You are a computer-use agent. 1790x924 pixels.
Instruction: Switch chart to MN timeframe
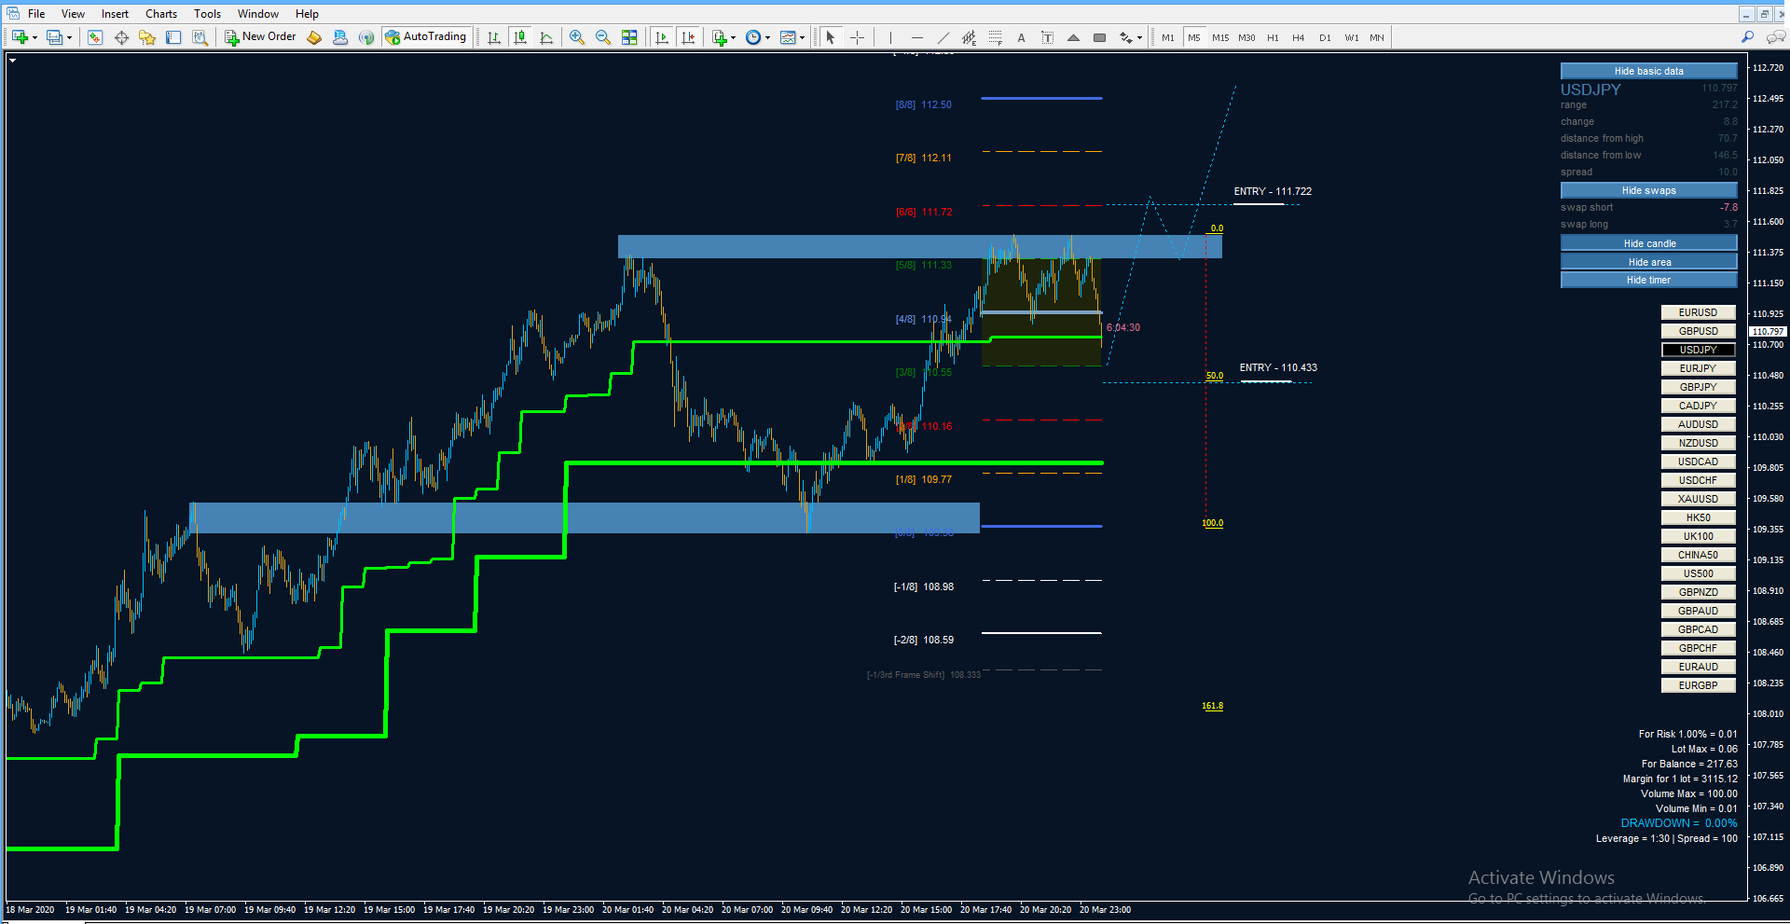[x=1377, y=37]
